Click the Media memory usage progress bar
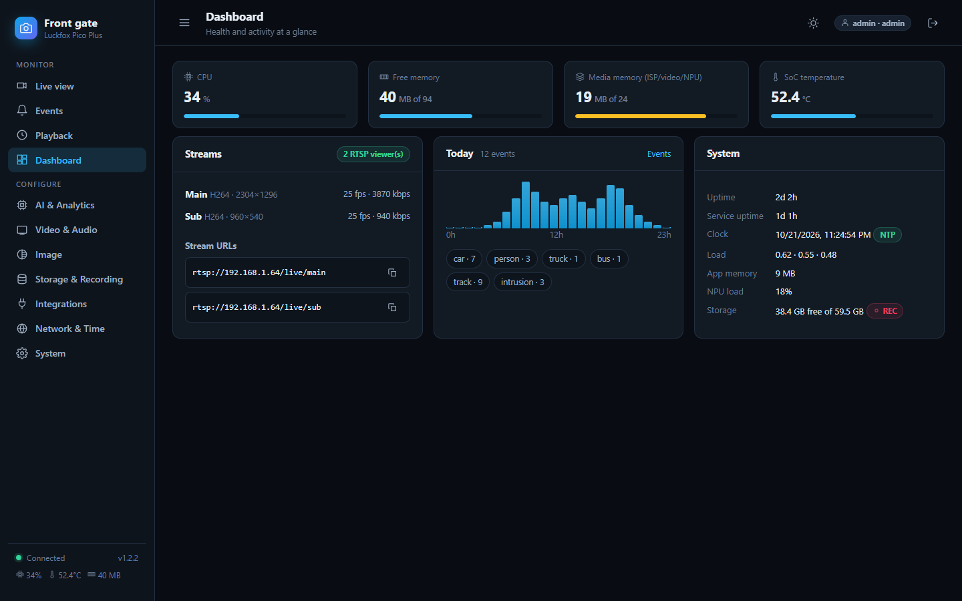962x601 pixels. [656, 116]
